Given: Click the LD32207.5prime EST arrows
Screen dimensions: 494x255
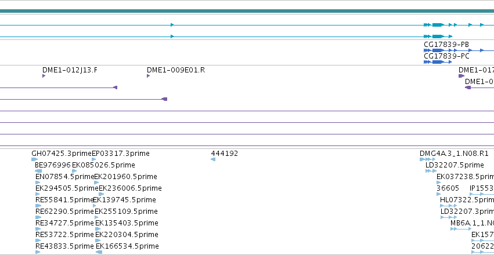Looking at the screenshot, I should 431,171.
